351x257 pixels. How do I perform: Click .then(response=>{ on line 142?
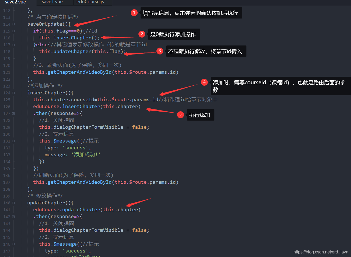click(x=58, y=217)
